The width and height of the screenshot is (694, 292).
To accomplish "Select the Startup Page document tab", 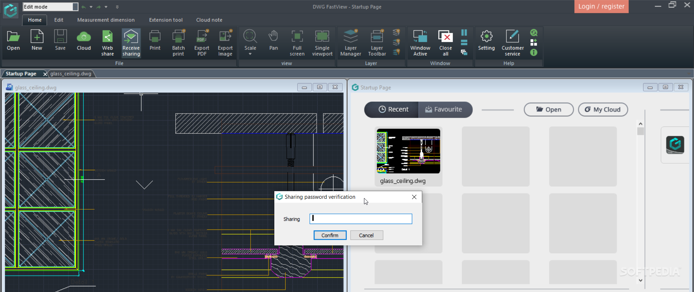I will 21,74.
